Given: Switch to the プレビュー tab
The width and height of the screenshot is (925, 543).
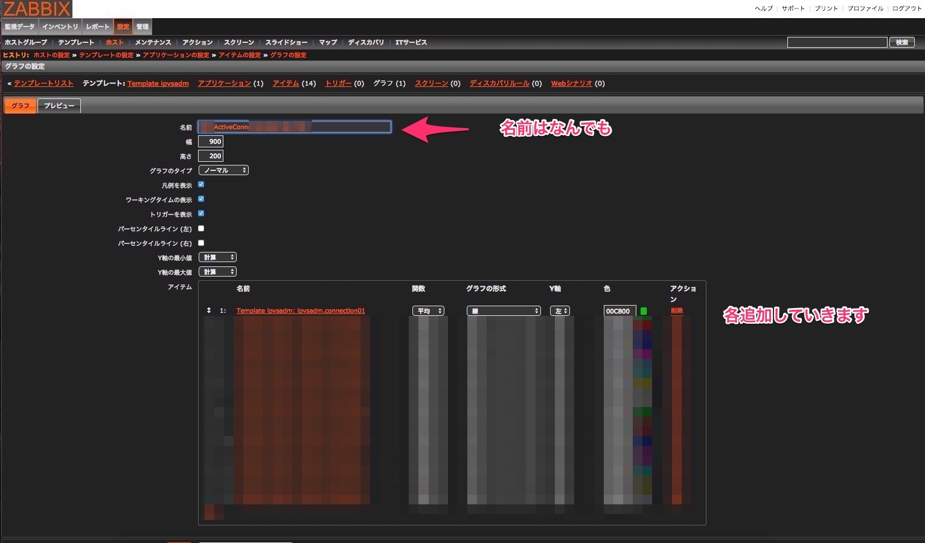Looking at the screenshot, I should click(59, 106).
